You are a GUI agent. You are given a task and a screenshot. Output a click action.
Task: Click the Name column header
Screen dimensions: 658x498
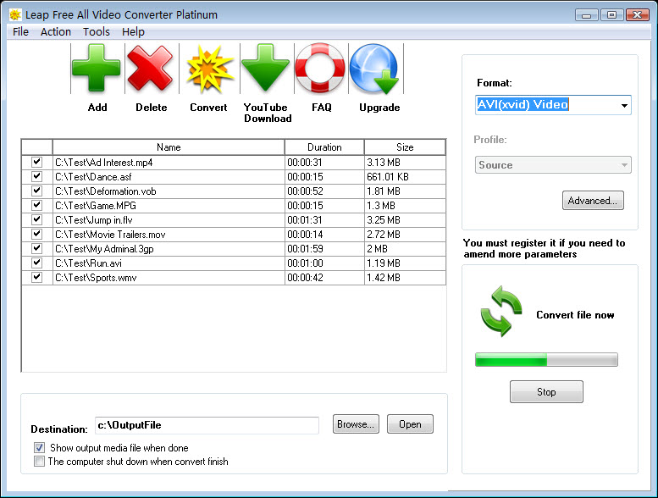169,147
